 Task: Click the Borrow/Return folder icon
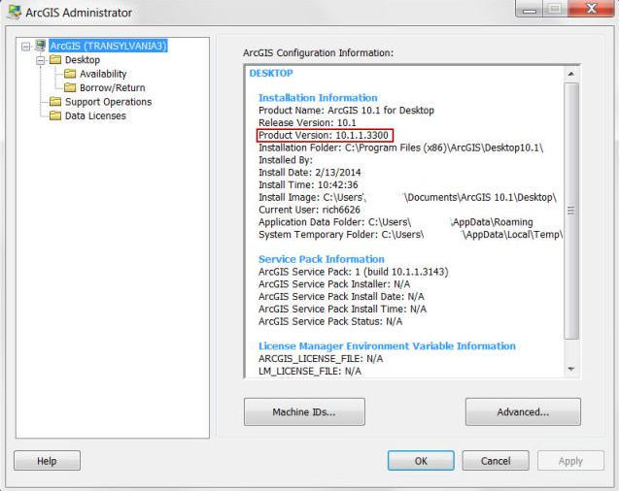tap(70, 87)
